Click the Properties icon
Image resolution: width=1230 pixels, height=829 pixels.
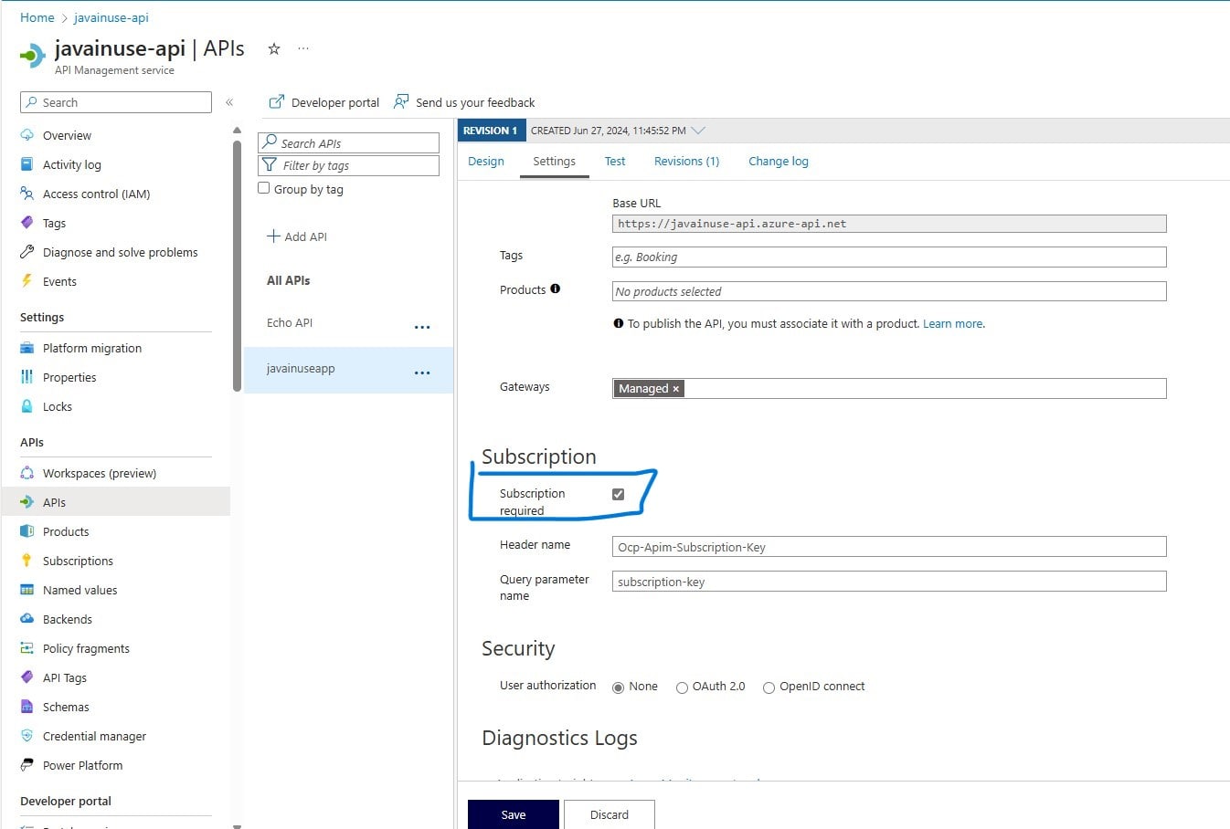coord(27,377)
